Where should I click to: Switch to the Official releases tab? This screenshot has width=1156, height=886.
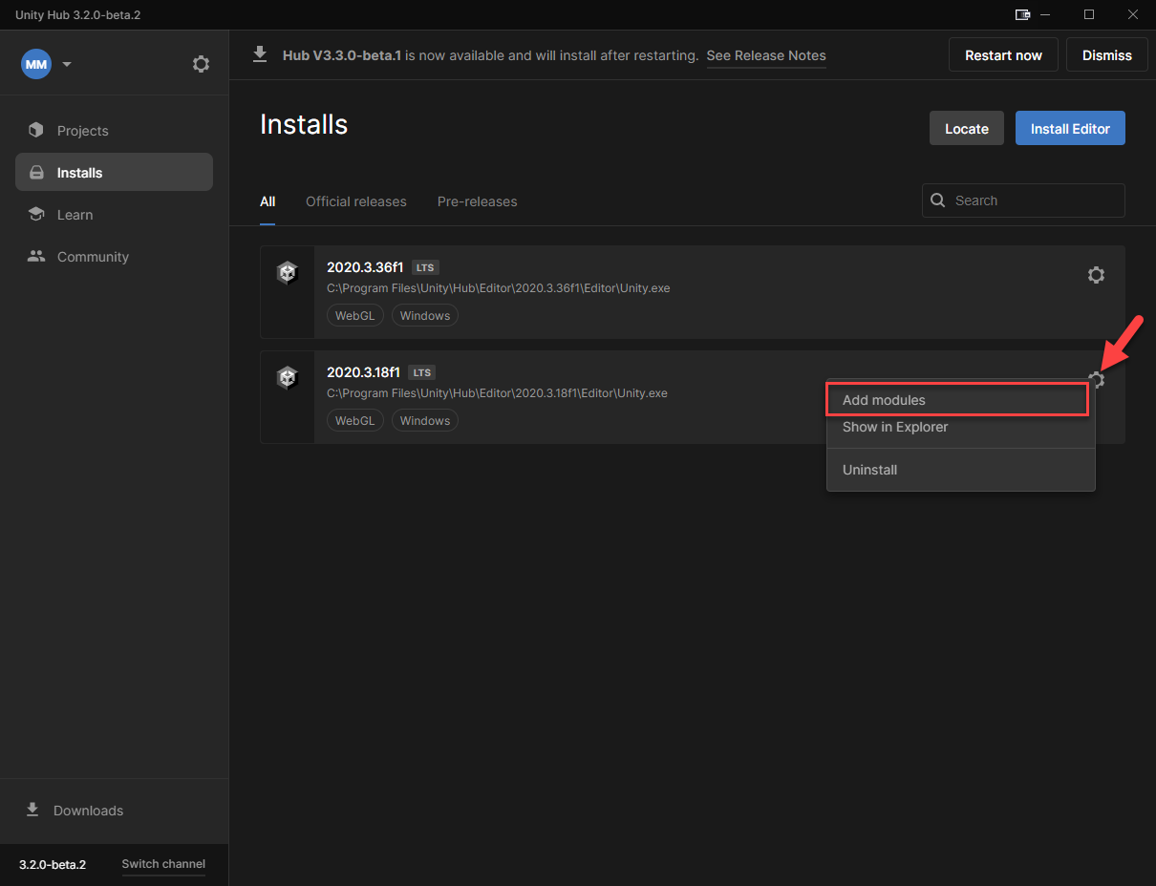coord(355,201)
